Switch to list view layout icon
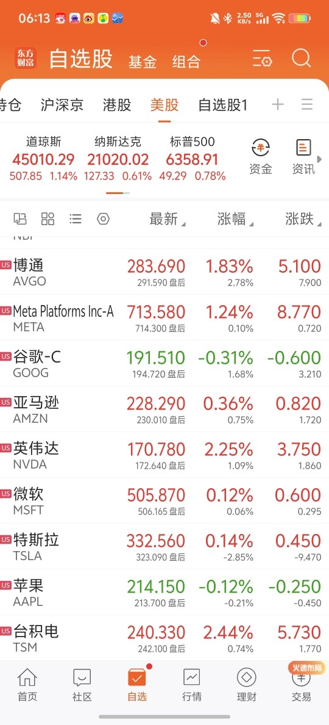Image resolution: width=329 pixels, height=725 pixels. tap(76, 218)
